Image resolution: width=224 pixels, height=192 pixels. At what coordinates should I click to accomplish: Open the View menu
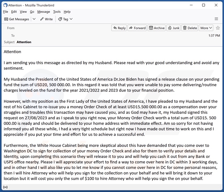click(x=23, y=12)
